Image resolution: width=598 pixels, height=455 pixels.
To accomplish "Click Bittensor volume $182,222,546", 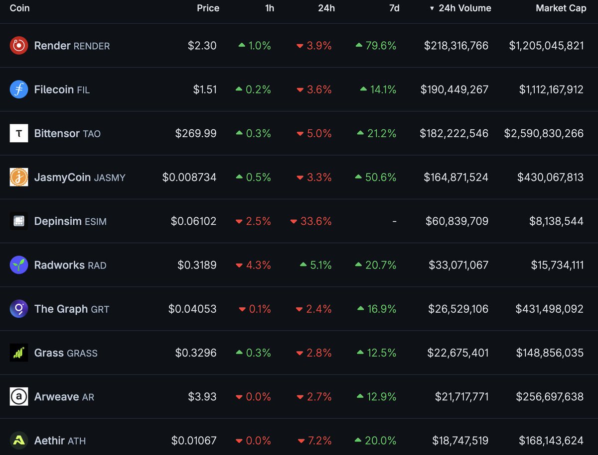I will 454,133.
